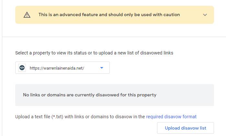The height and width of the screenshot is (136, 226).
Task: Expand the caution banner chevron
Action: [x=205, y=15]
